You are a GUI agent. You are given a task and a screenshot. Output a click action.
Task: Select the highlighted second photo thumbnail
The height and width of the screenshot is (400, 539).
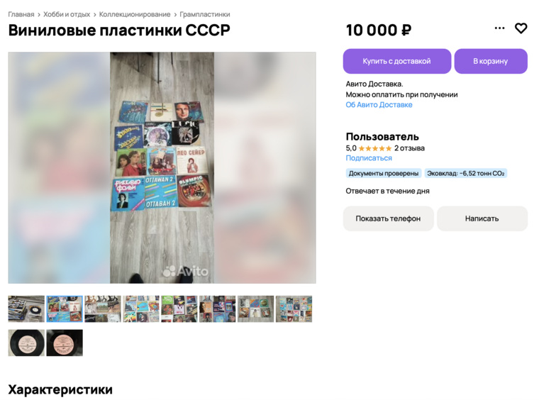tap(65, 309)
